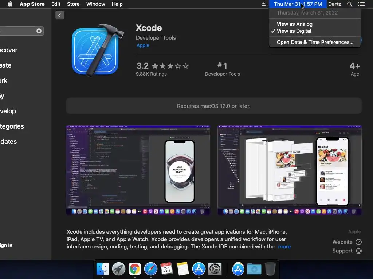Open the Website link

[x=342, y=242]
